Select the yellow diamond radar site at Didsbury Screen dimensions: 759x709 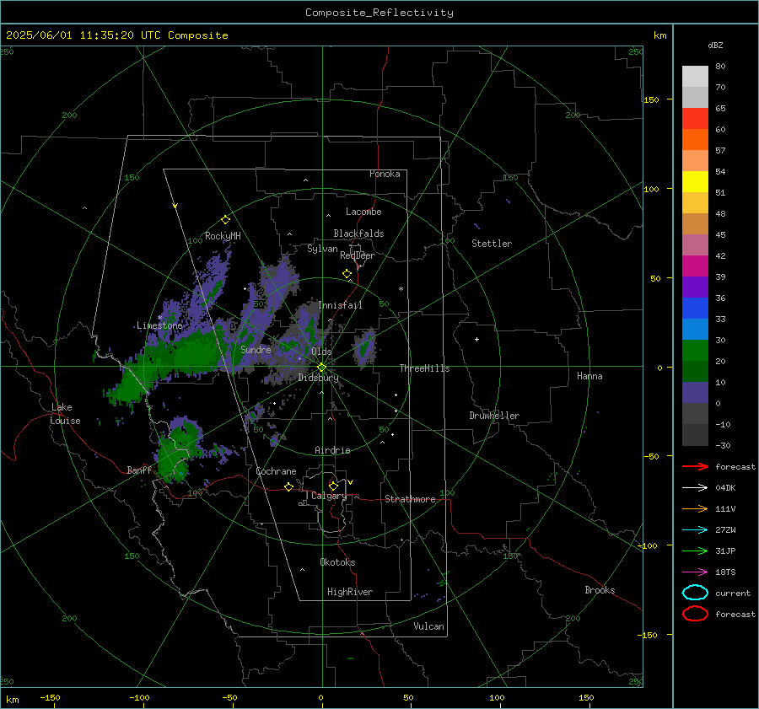(x=321, y=368)
